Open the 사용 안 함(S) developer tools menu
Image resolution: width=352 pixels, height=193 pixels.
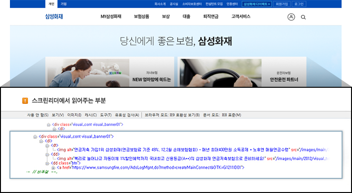(x=37, y=115)
